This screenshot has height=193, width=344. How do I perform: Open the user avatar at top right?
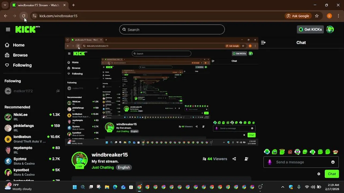(330, 29)
